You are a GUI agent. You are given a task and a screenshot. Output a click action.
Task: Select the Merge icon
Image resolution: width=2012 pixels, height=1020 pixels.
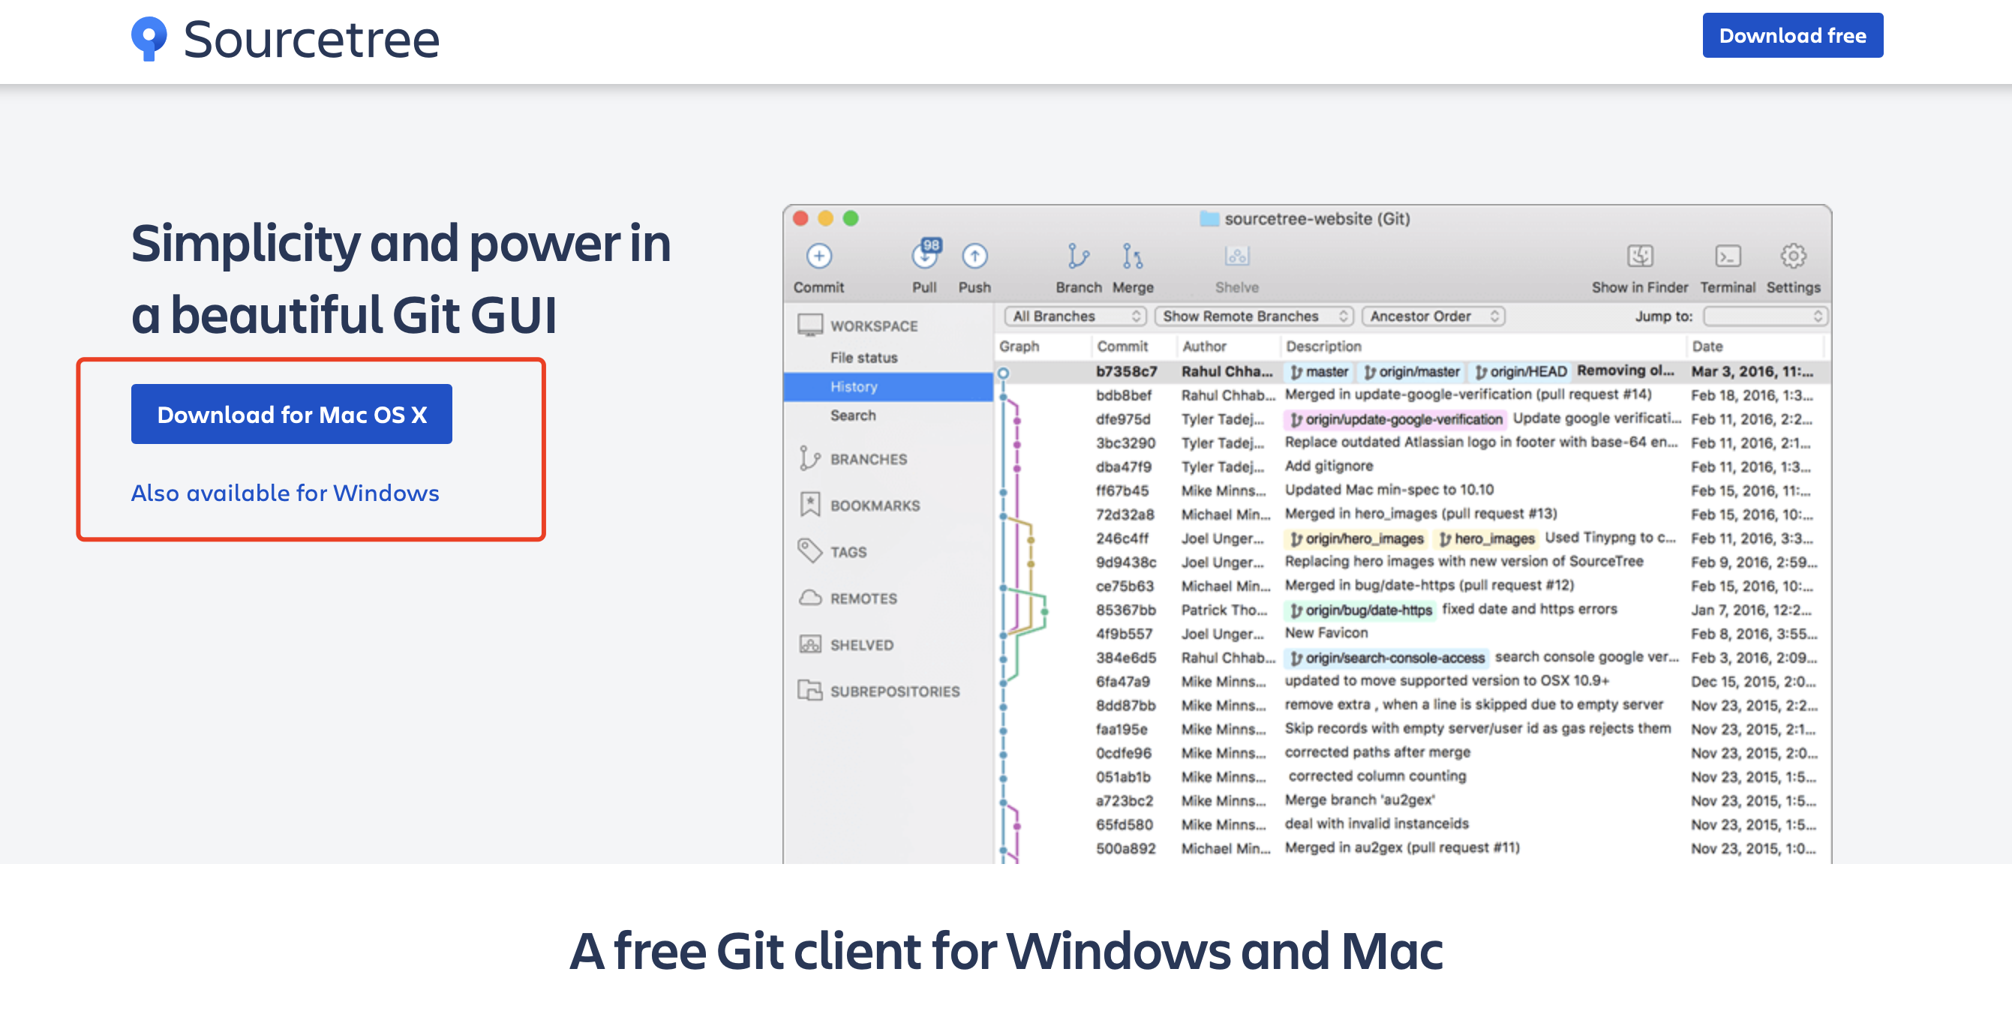pos(1133,258)
